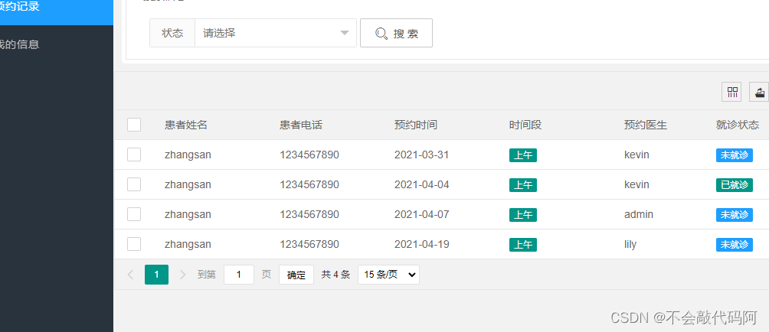The height and width of the screenshot is (332, 769).
Task: Click zhangsan in the 2021-04-19 row
Action: tap(188, 244)
